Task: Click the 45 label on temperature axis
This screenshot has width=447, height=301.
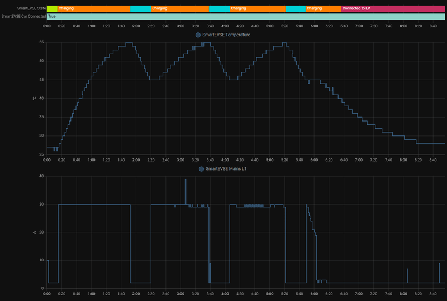Action: pyautogui.click(x=41, y=80)
